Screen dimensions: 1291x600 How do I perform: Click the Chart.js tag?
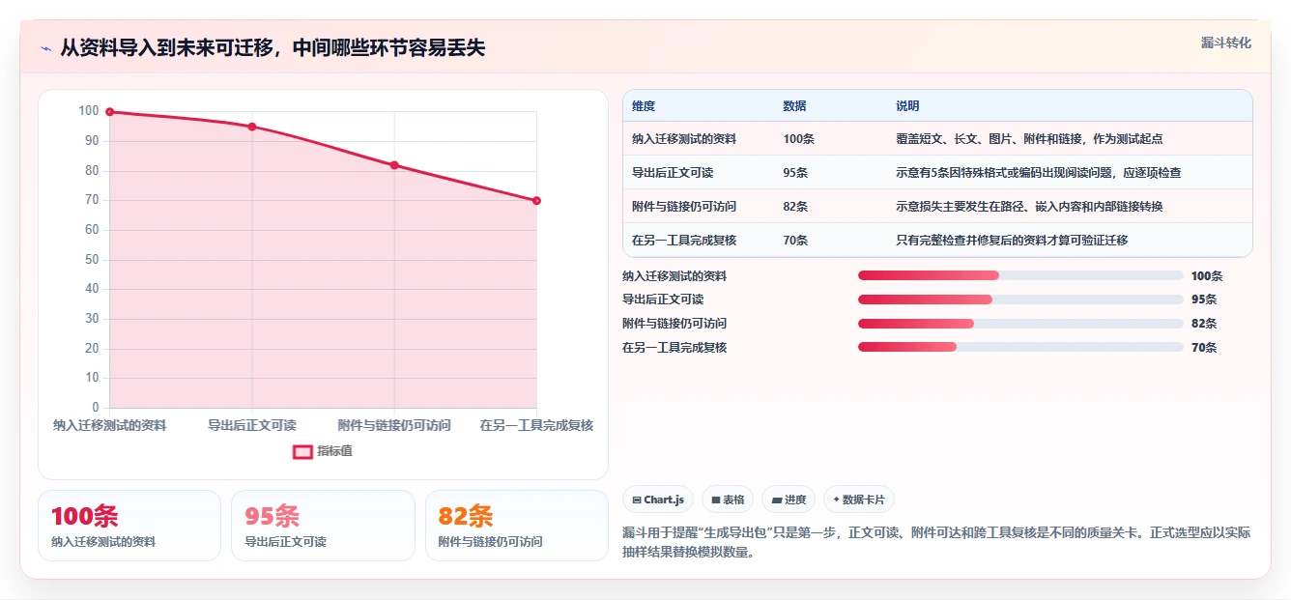click(x=658, y=500)
